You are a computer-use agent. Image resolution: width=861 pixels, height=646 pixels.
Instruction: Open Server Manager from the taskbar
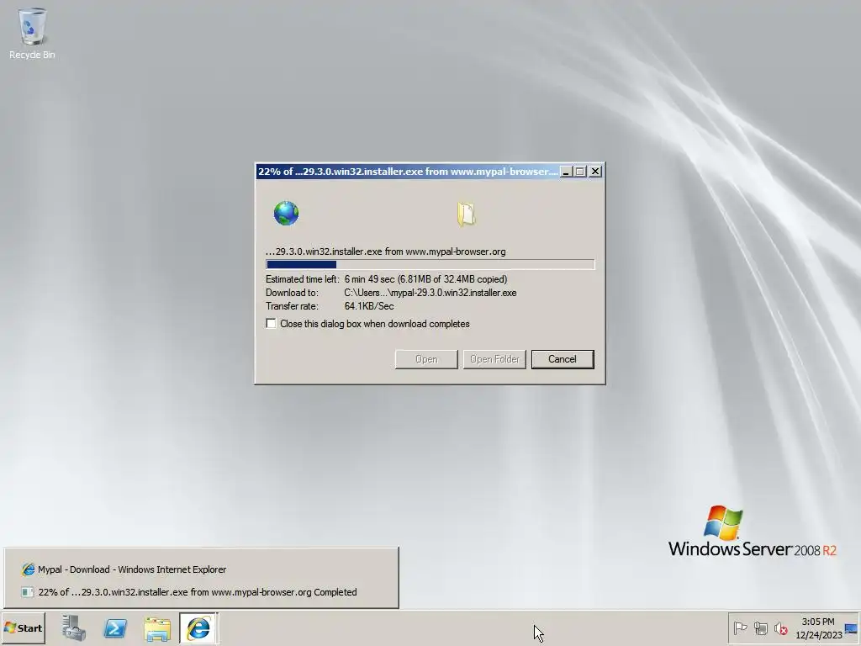pyautogui.click(x=74, y=627)
